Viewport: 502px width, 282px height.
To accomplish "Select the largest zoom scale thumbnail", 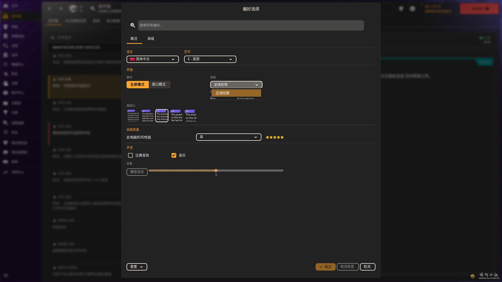I will pyautogui.click(x=191, y=116).
